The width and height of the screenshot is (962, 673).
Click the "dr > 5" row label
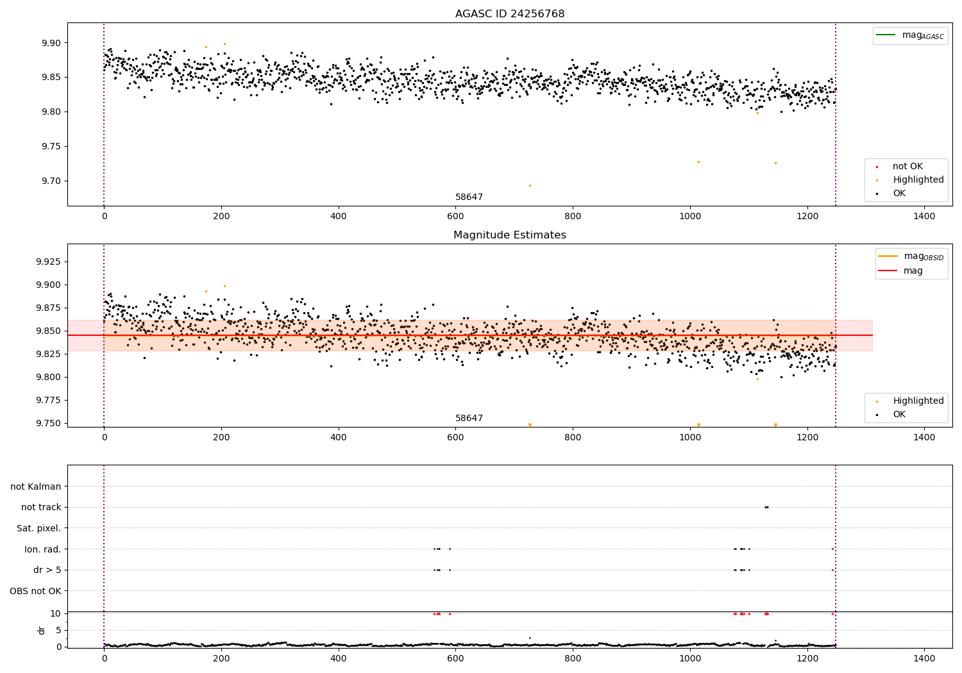pos(47,570)
